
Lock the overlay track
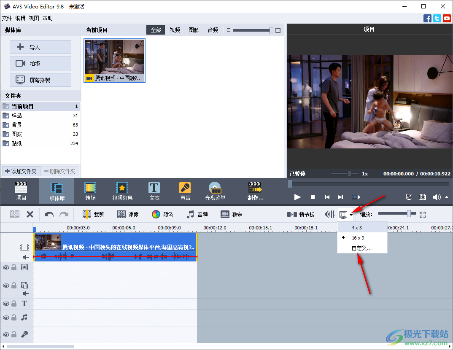coord(14,285)
